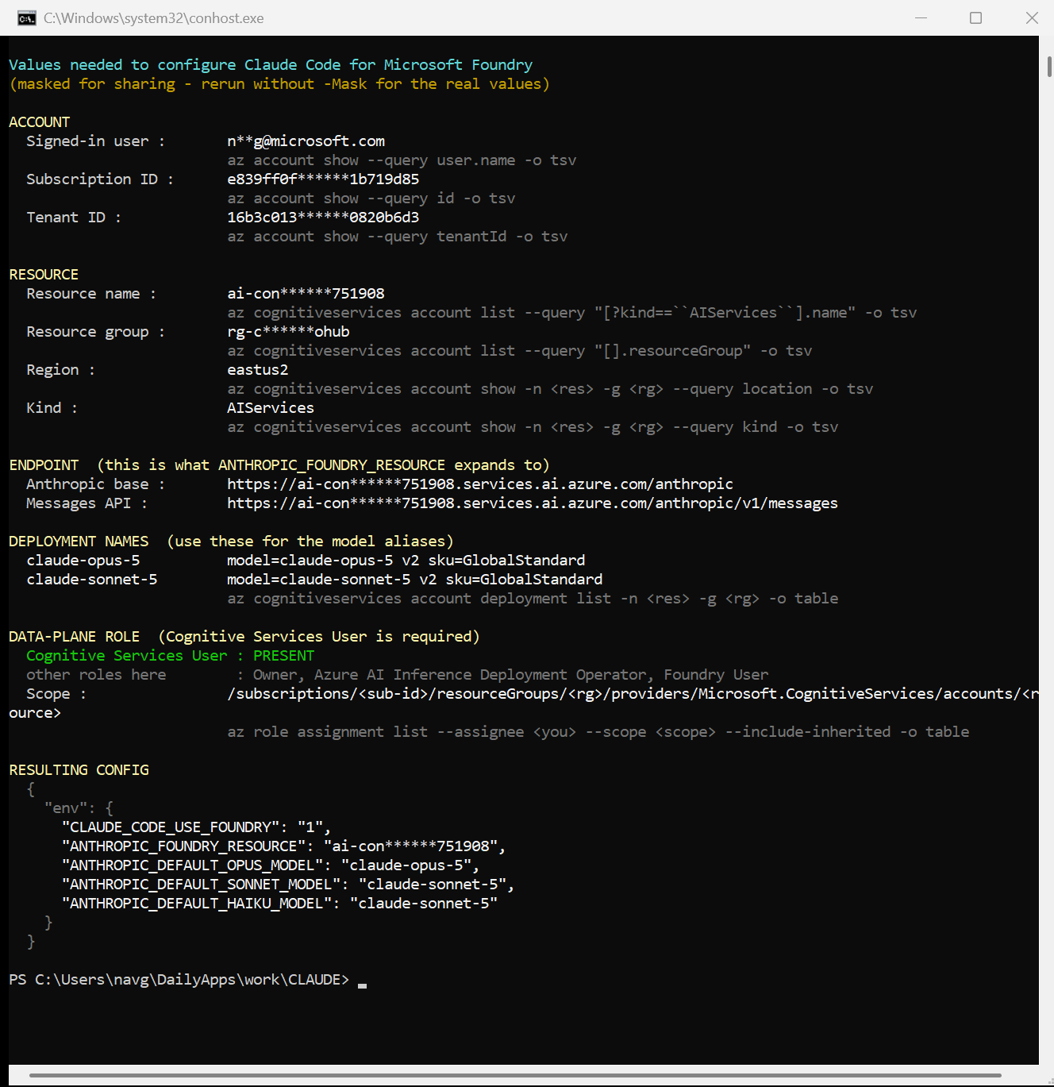1054x1087 pixels.
Task: Click the RESULTING CONFIG heading
Action: click(x=79, y=770)
